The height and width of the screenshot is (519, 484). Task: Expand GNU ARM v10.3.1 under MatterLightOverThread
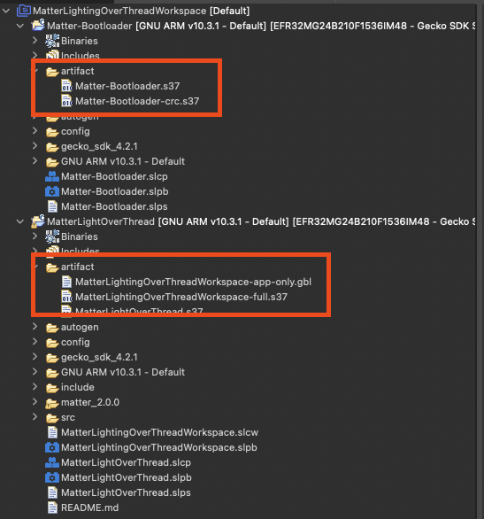click(x=35, y=371)
